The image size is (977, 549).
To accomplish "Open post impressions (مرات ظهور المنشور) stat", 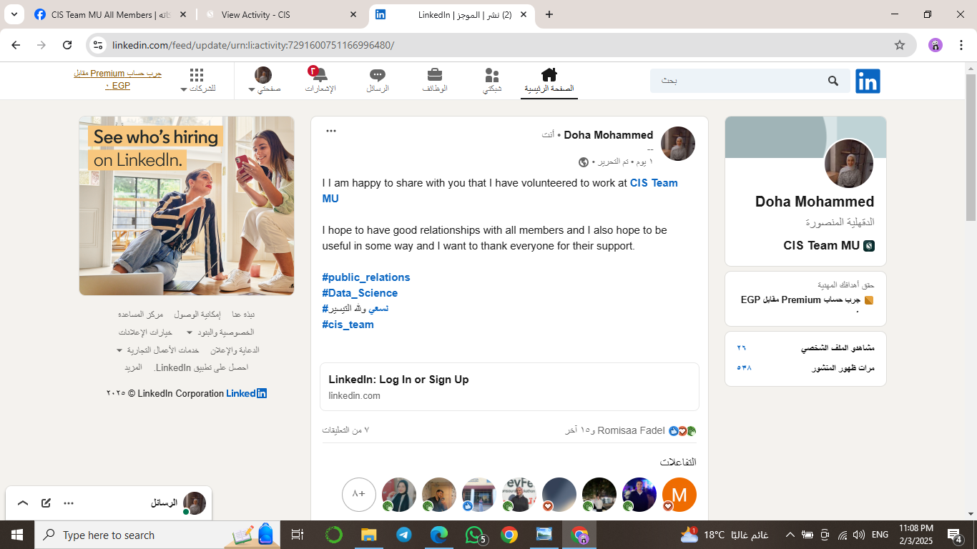I will 805,368.
